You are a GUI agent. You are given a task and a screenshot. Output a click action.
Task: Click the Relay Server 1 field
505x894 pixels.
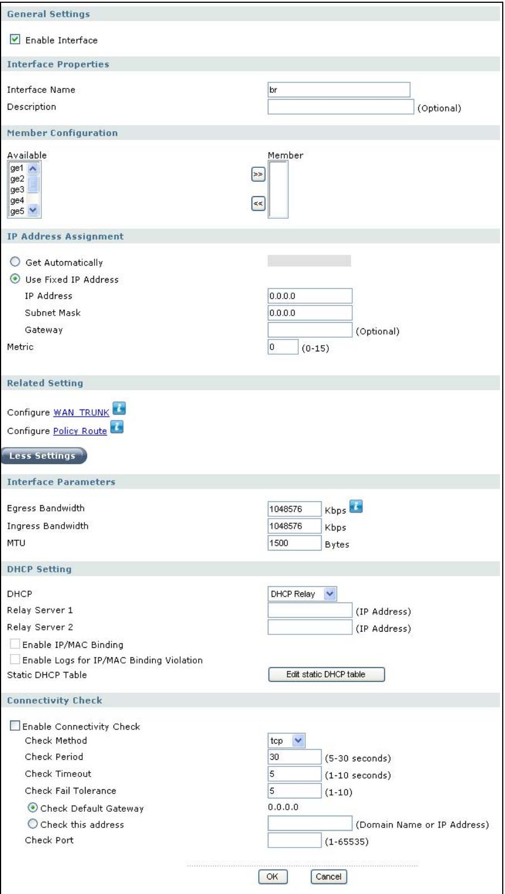click(x=310, y=610)
